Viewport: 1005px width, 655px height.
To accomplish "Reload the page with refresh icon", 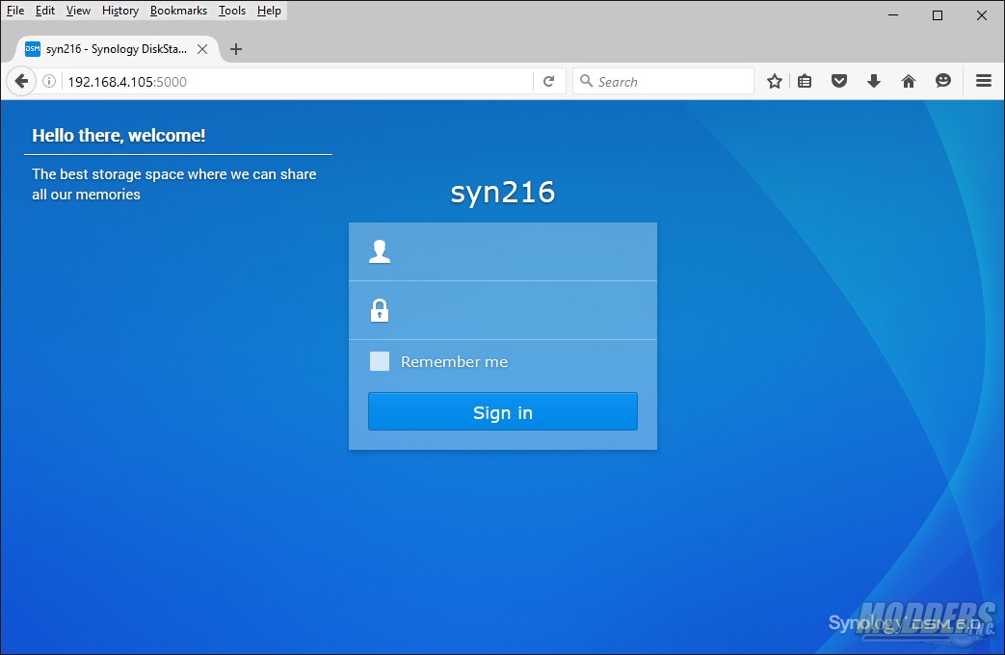I will [x=548, y=82].
